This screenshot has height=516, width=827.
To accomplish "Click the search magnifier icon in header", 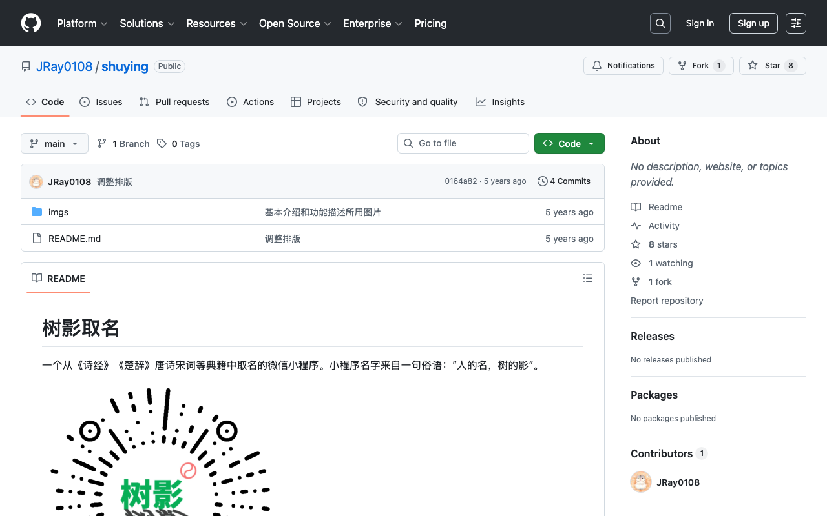I will [660, 23].
